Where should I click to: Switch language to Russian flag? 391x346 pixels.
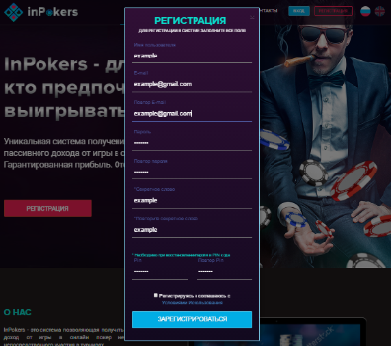[365, 11]
